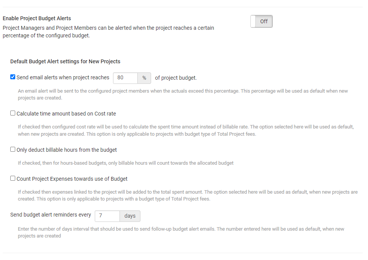
Task: Turn on the Enable Project Budget Alerts switch
Action: click(x=261, y=21)
